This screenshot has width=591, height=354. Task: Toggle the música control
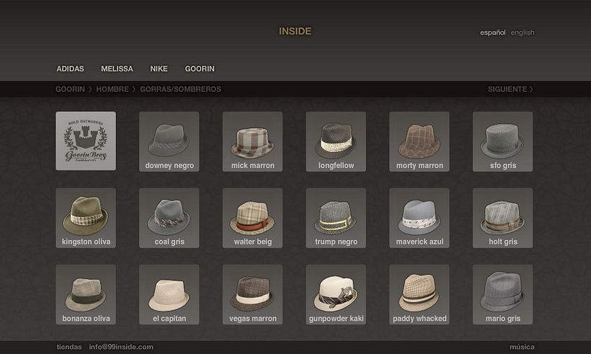(x=522, y=347)
